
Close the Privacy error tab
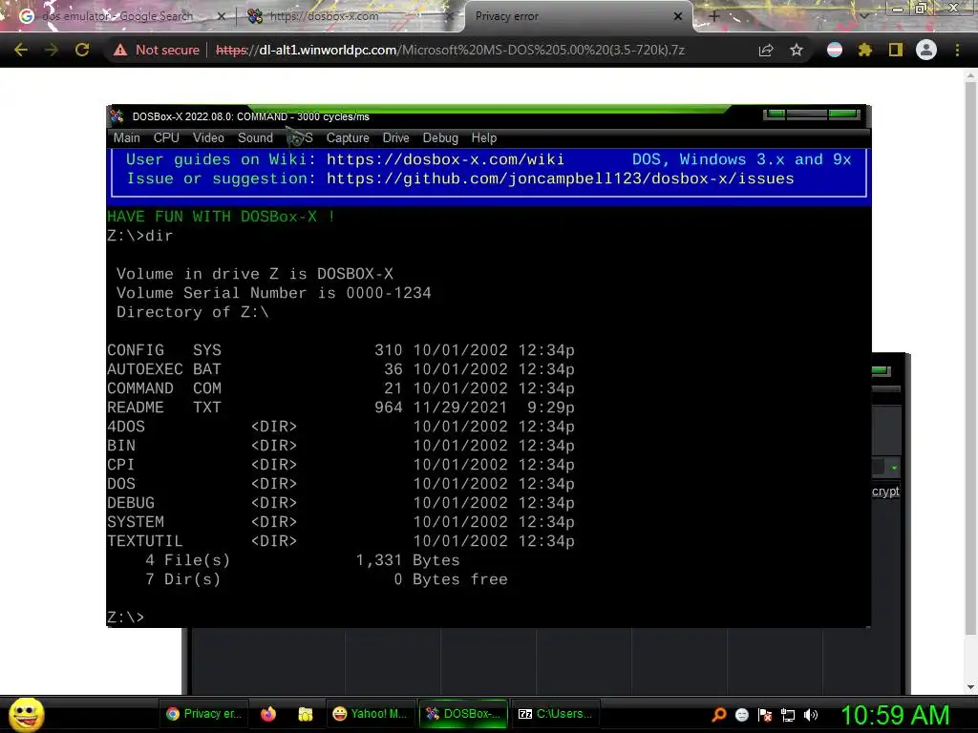coord(678,16)
